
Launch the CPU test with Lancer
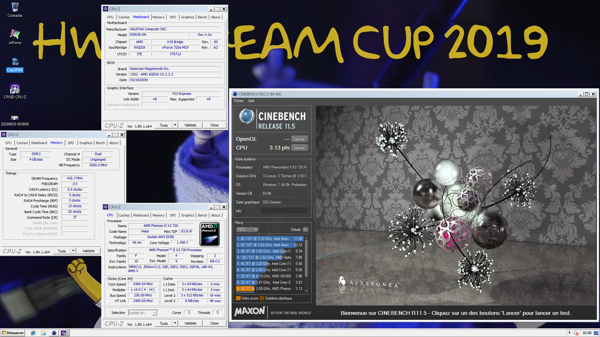299,148
